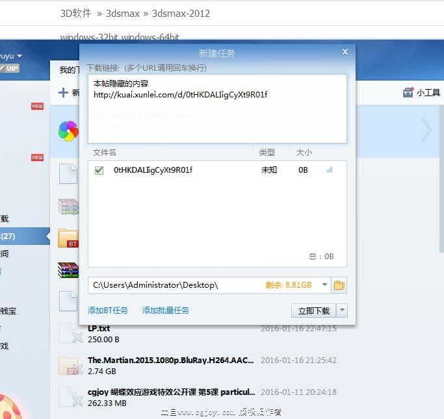Image resolution: width=444 pixels, height=419 pixels.
Task: Open the username dropdown arrow near uyu
Action: [20, 56]
